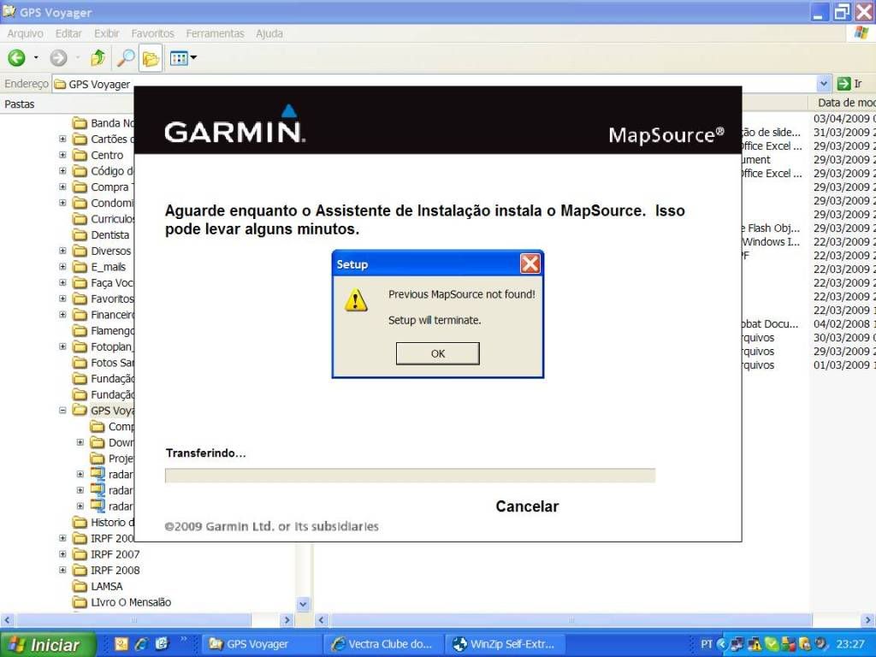Screen dimensions: 876x657
Task: Click the folder tree's scroll-down arrow
Action: (303, 604)
